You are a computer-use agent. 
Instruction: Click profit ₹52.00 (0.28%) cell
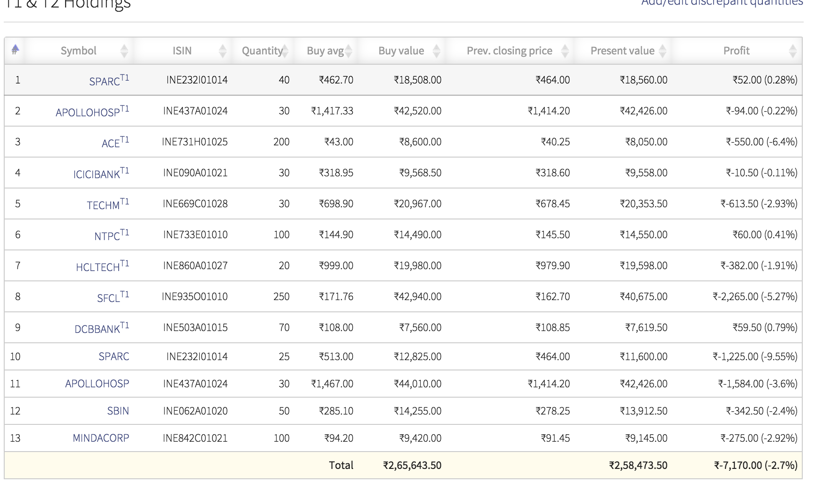[765, 80]
